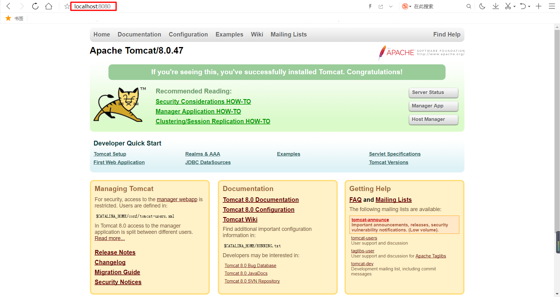The image size is (560, 297).
Task: Open the Changelog link
Action: pyautogui.click(x=110, y=262)
